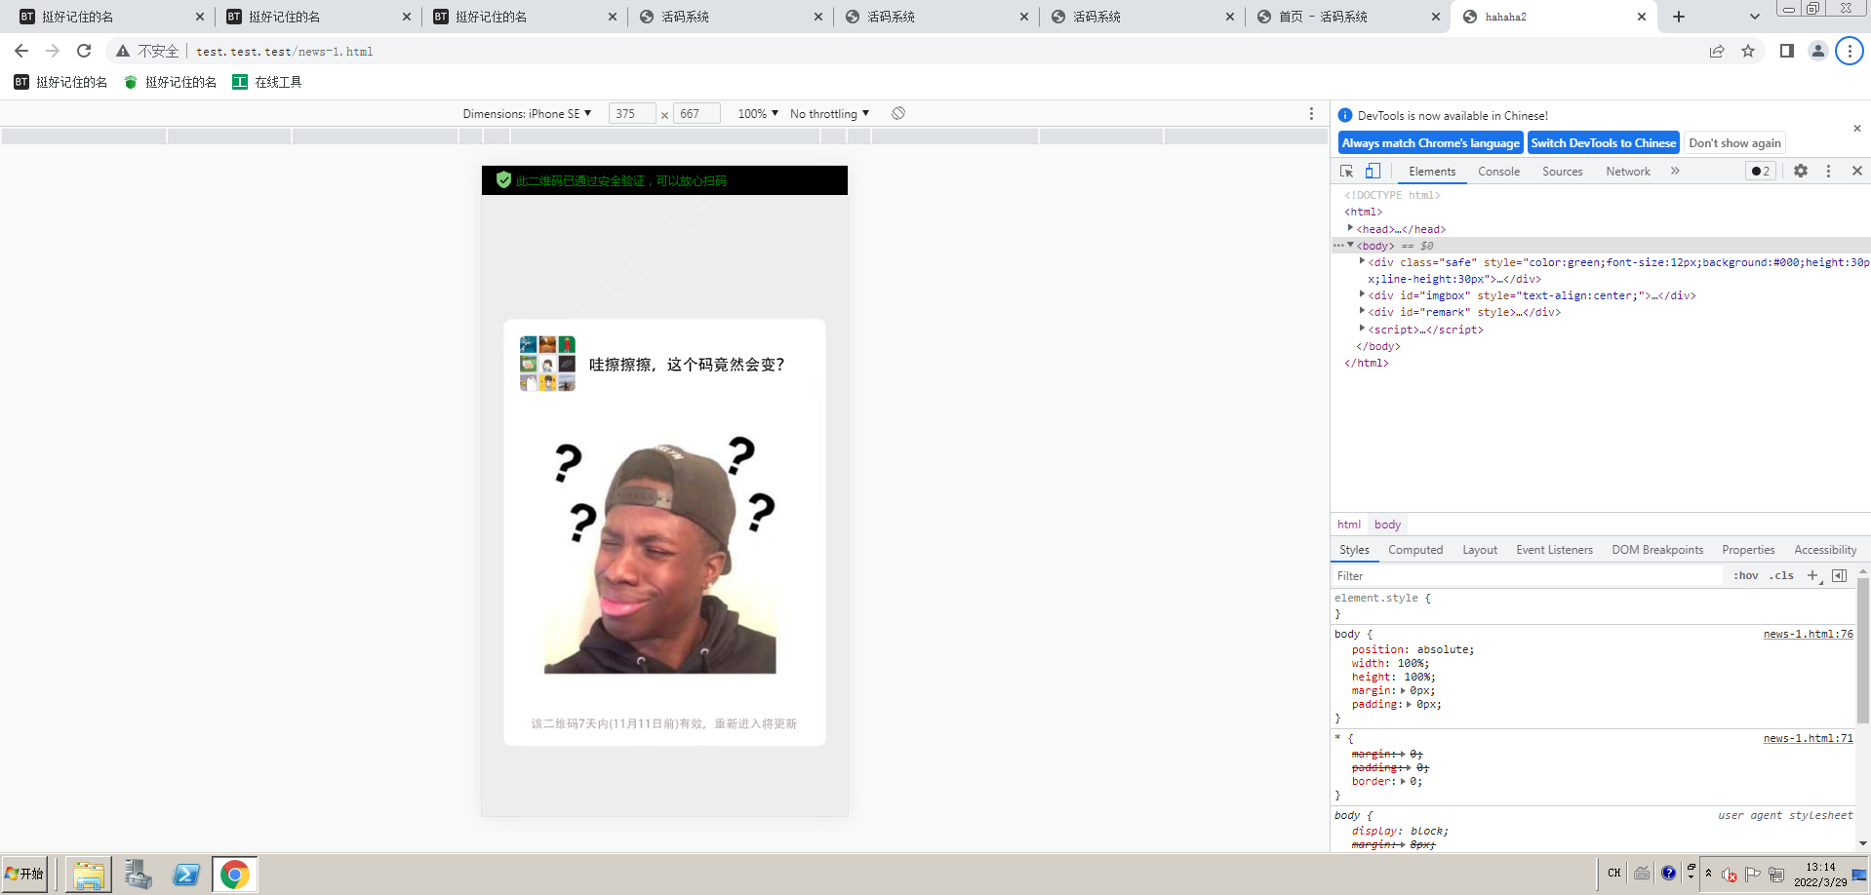Viewport: 1871px width, 895px height.
Task: Click the Windows 开始 start button
Action: pos(24,874)
